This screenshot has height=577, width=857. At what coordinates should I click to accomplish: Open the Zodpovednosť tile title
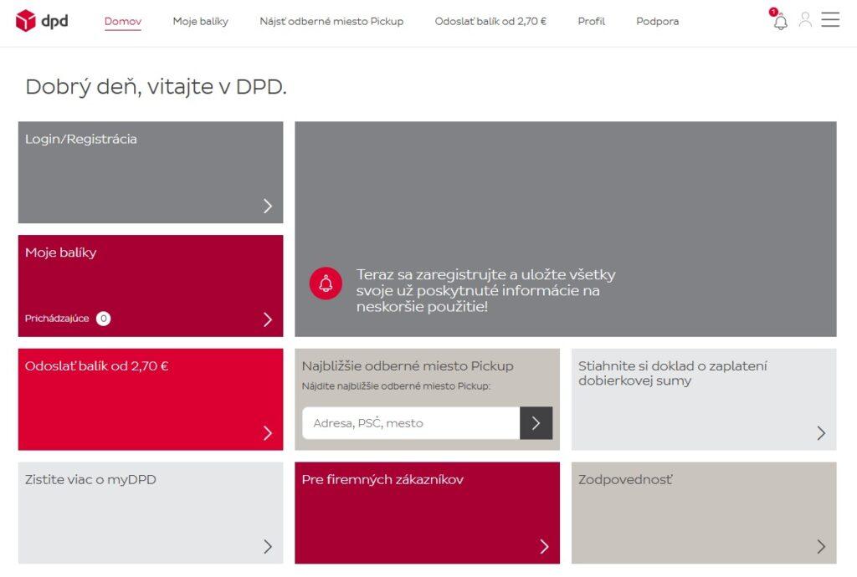(x=625, y=480)
